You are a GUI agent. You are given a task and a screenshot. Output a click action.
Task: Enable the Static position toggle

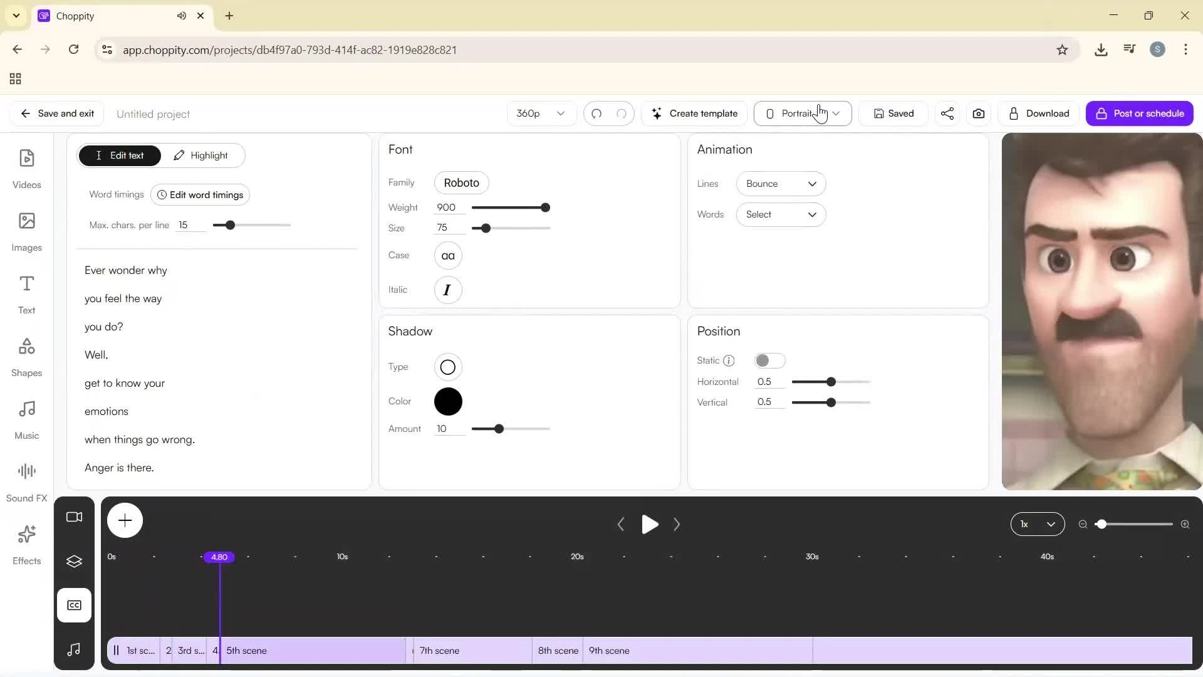[769, 360]
